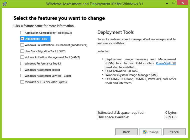Toggle the Windows Performance Toolkit checkbox
Image resolution: width=190 pixels, height=140 pixels.
pyautogui.click(x=22, y=63)
